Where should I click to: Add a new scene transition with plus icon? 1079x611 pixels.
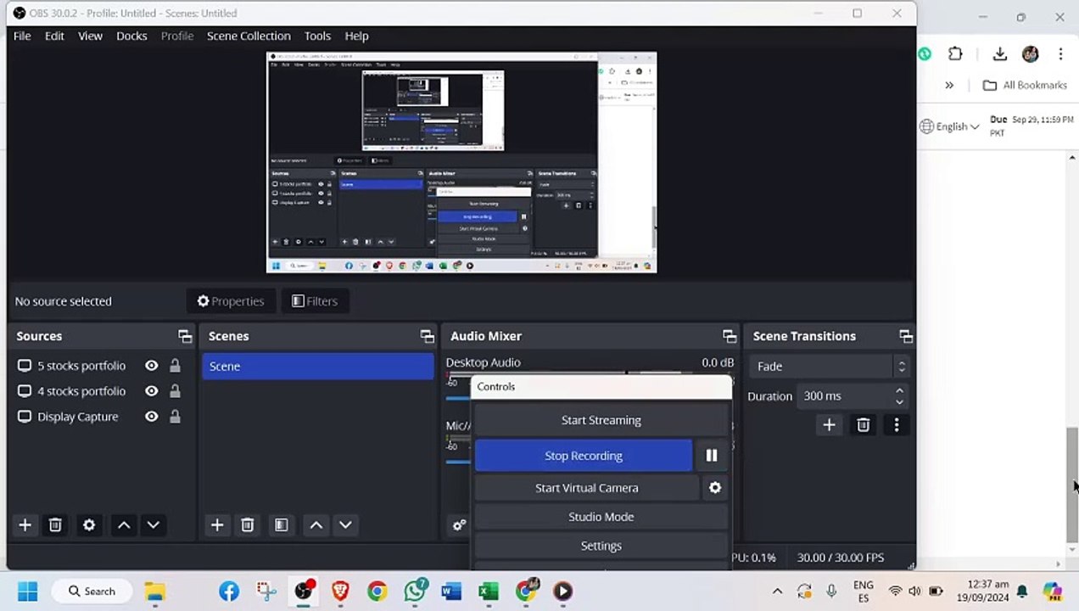tap(830, 425)
